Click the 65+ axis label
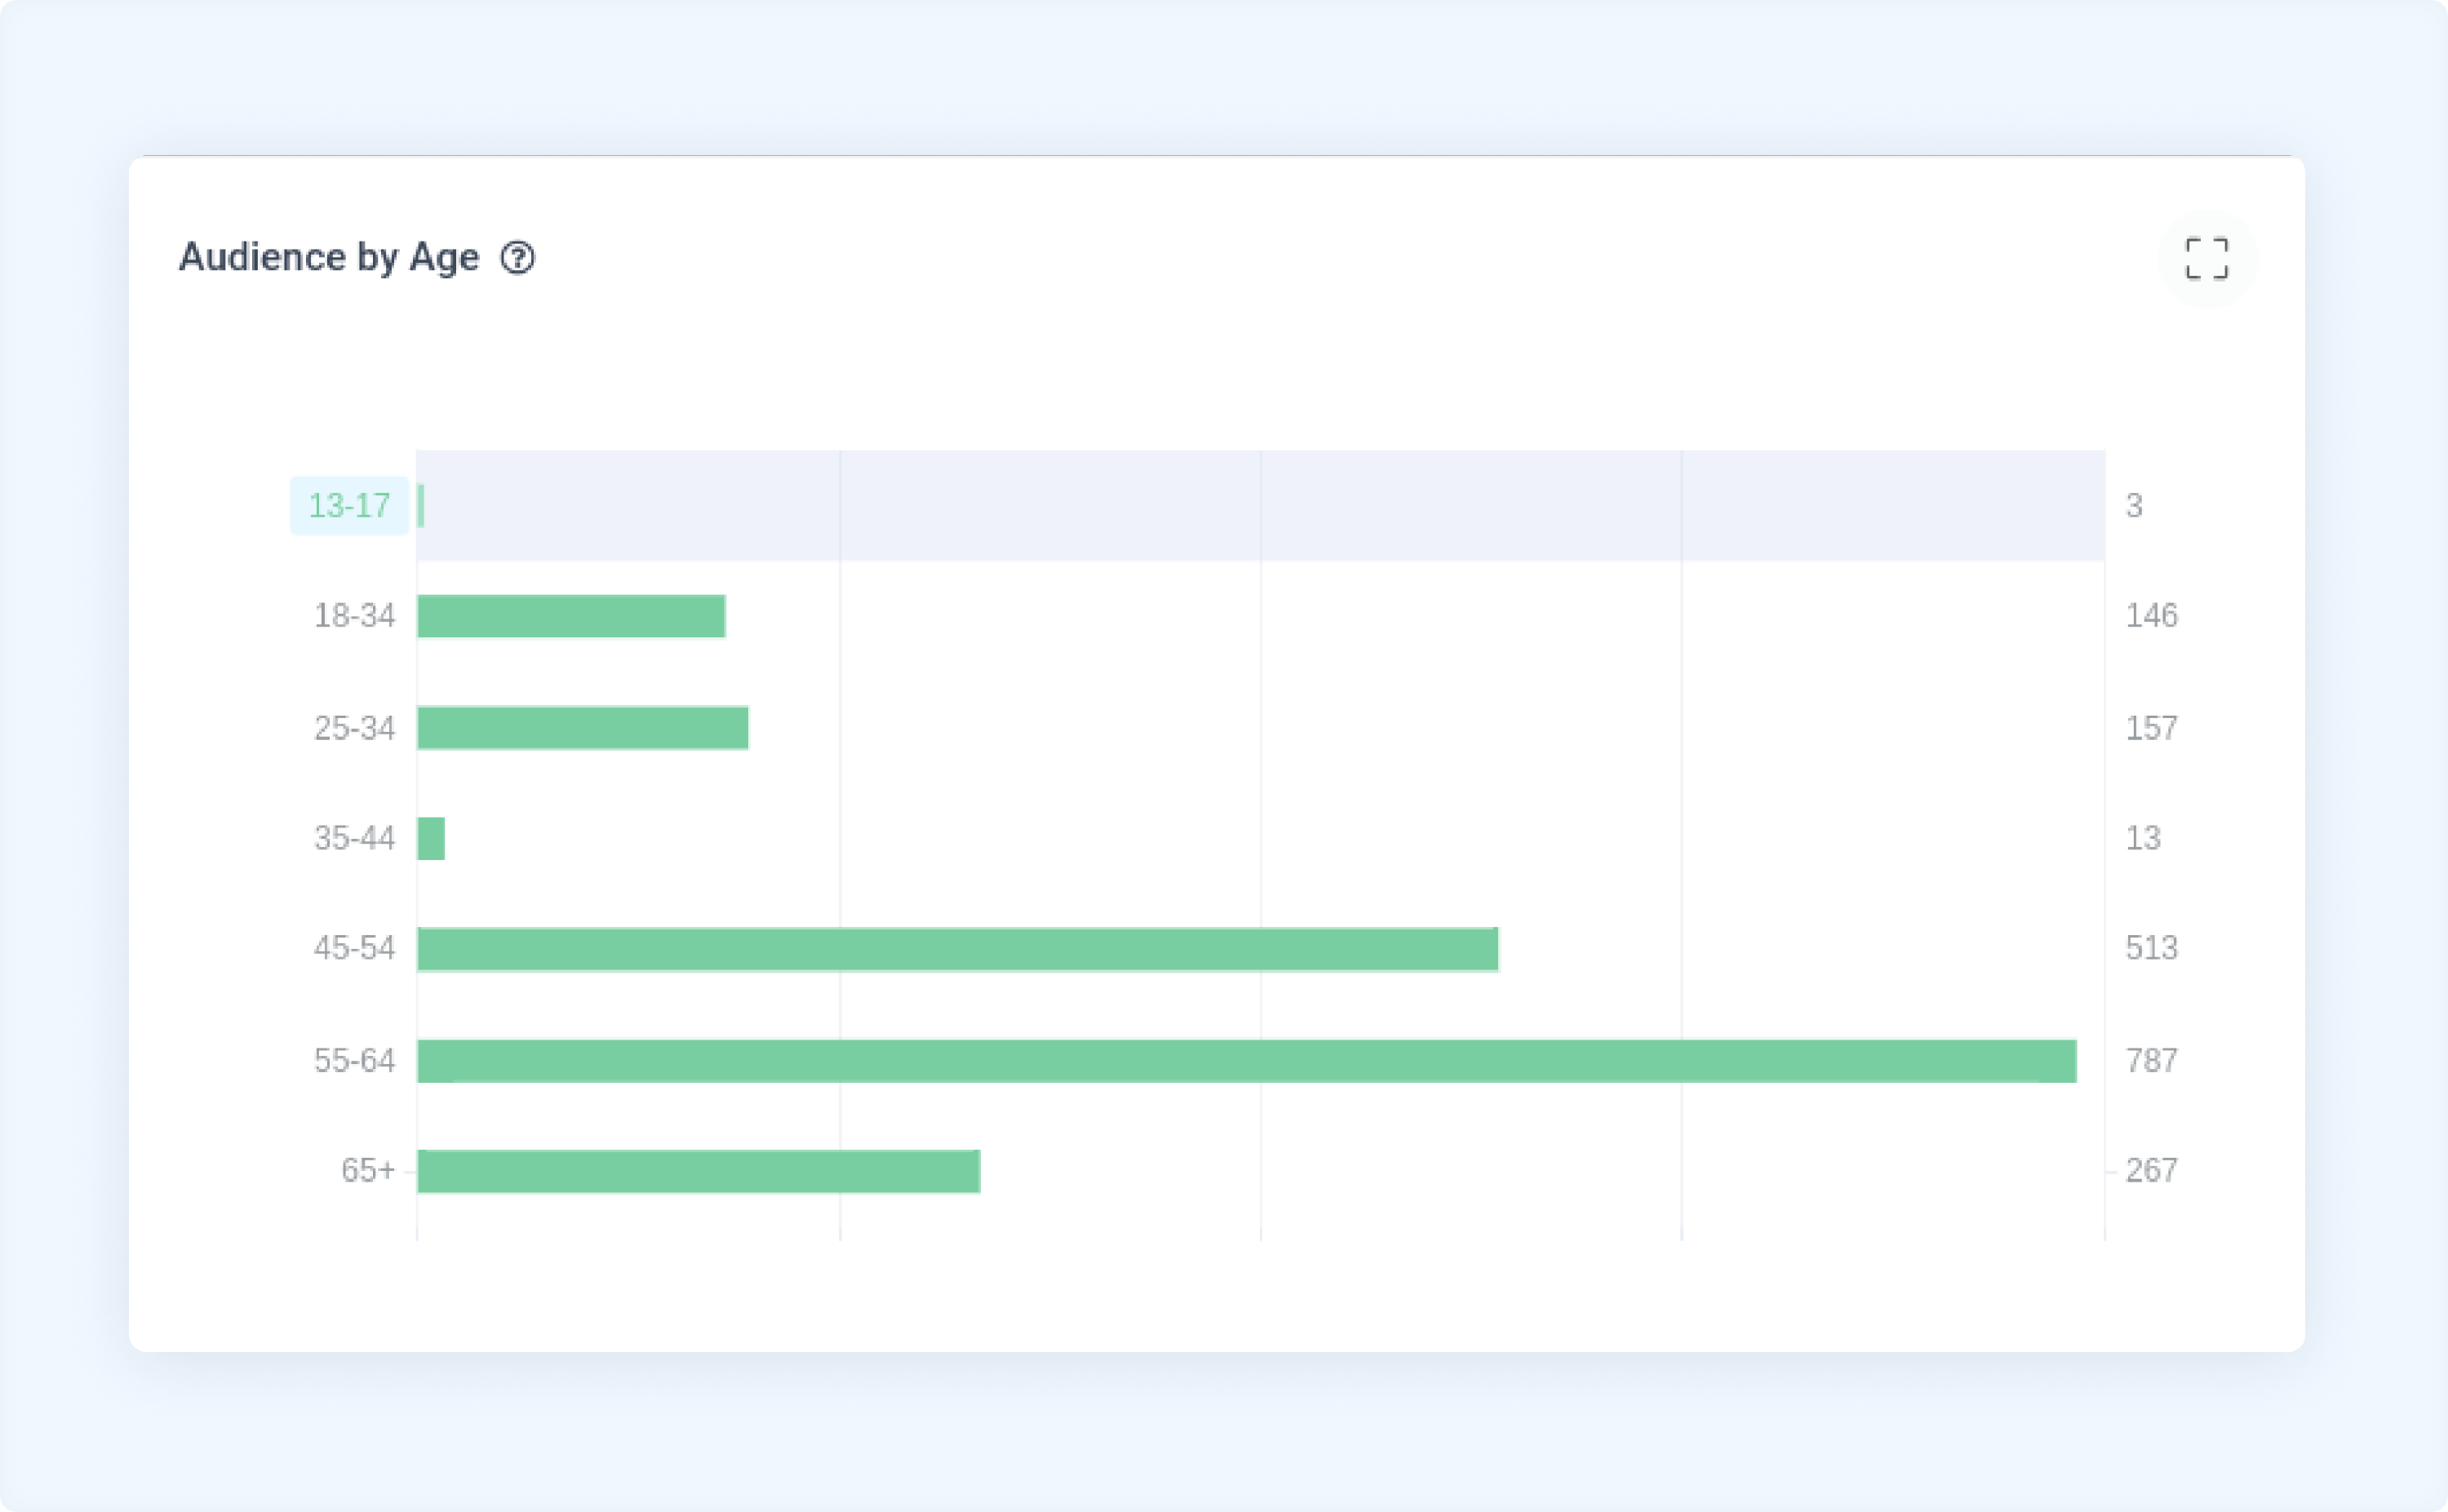 click(368, 1171)
